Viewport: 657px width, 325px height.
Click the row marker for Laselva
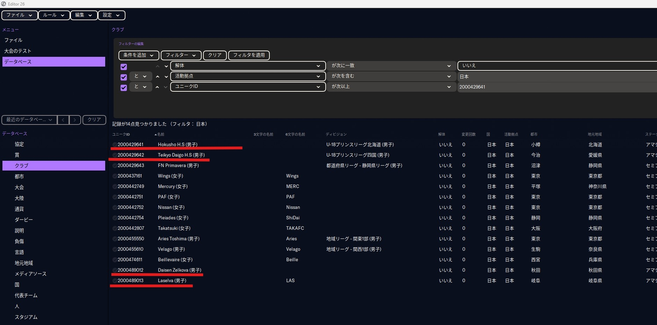tap(115, 281)
